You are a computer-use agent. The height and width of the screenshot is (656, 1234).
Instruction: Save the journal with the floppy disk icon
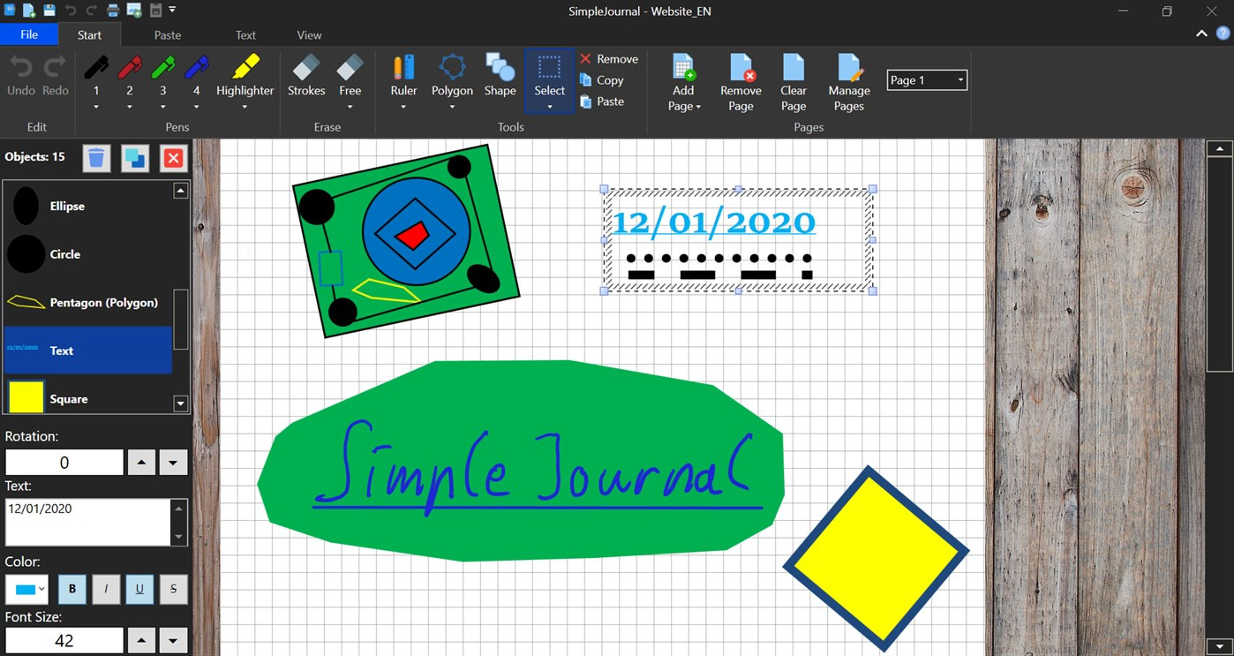point(49,11)
